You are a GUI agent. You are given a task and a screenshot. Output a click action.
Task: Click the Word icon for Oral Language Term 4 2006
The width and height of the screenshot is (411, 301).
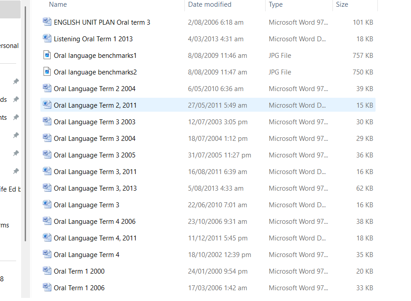coord(47,221)
